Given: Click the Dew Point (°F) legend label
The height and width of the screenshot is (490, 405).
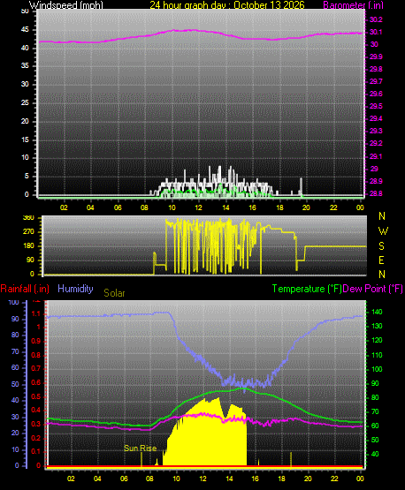Looking at the screenshot, I should tap(372, 289).
